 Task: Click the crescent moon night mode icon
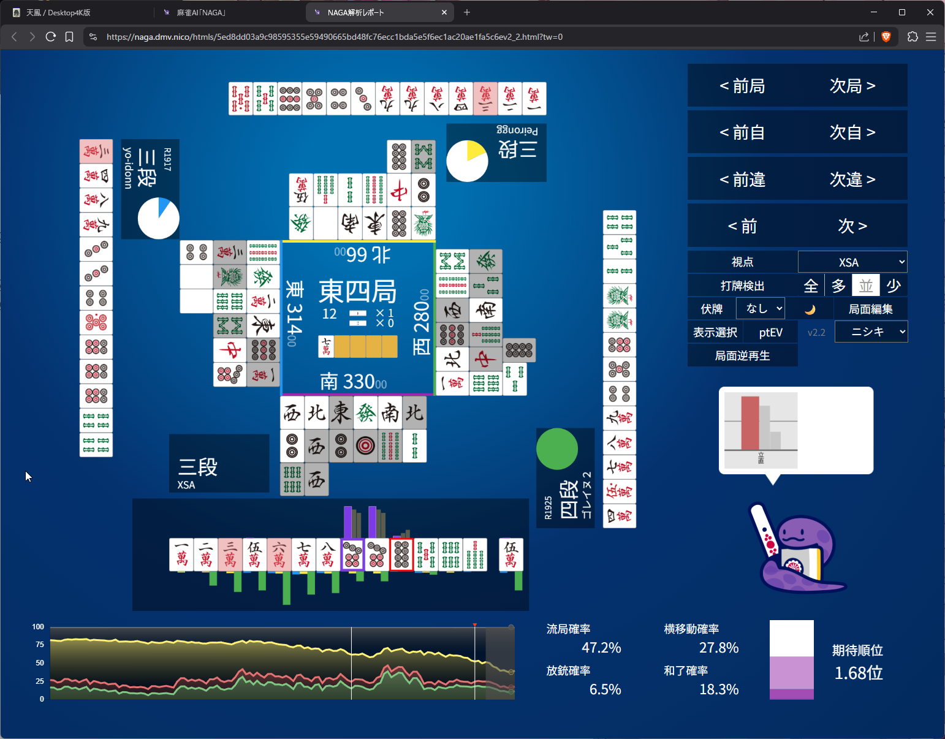tap(810, 309)
